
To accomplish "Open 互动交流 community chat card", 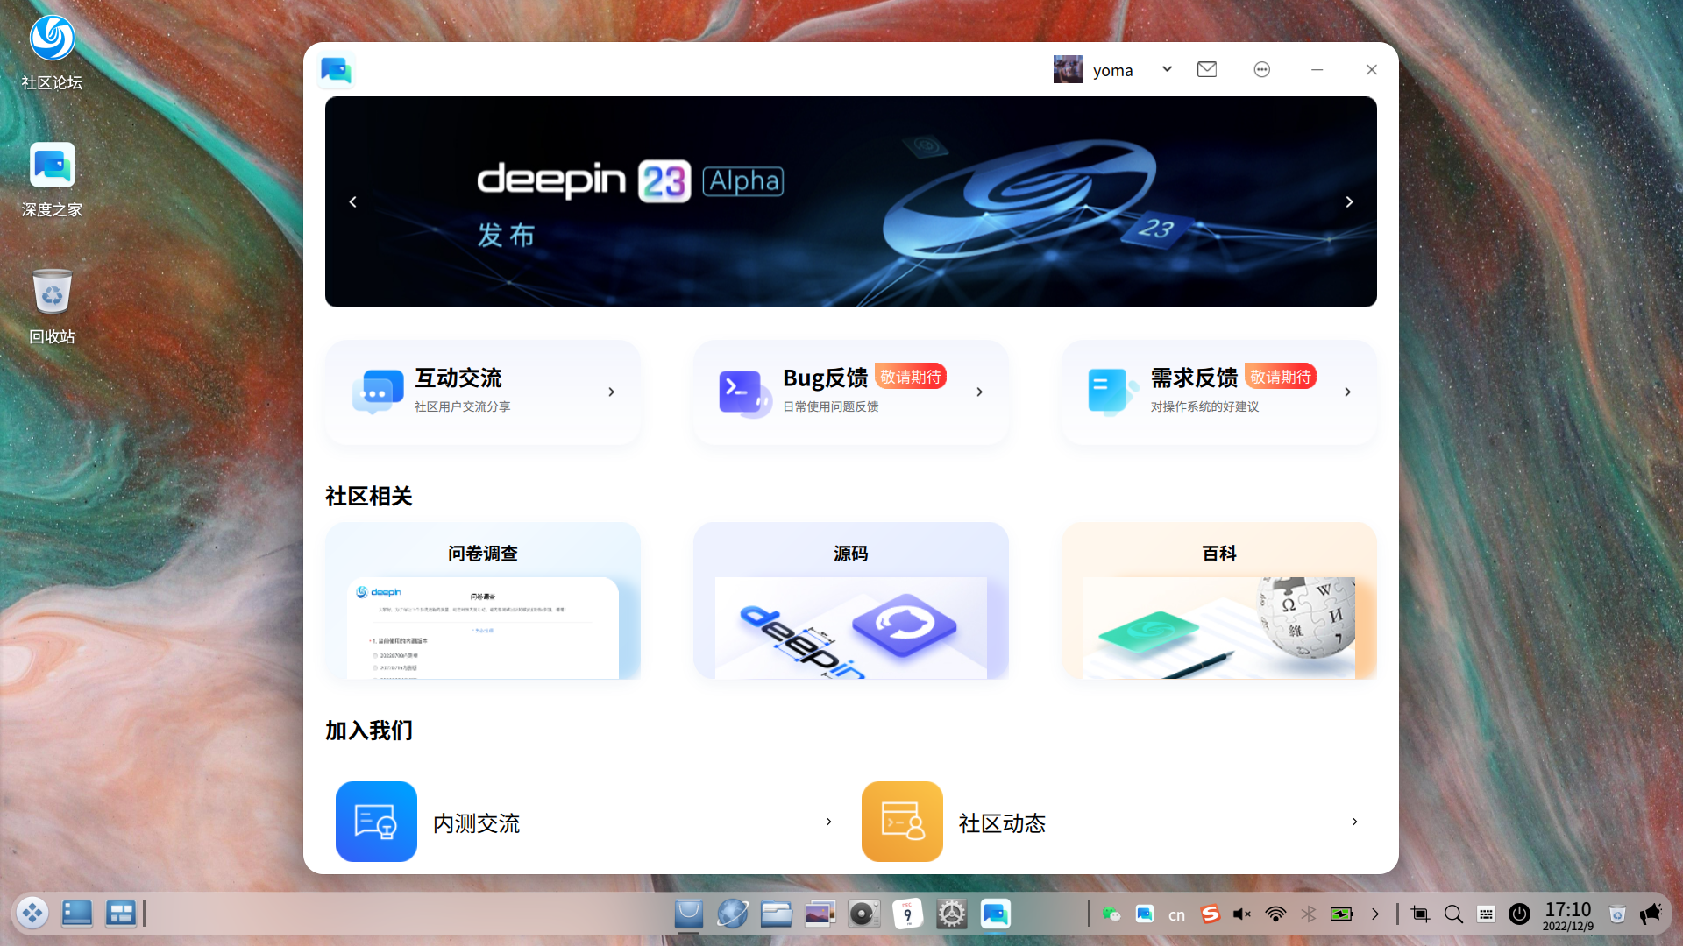I will pos(483,392).
